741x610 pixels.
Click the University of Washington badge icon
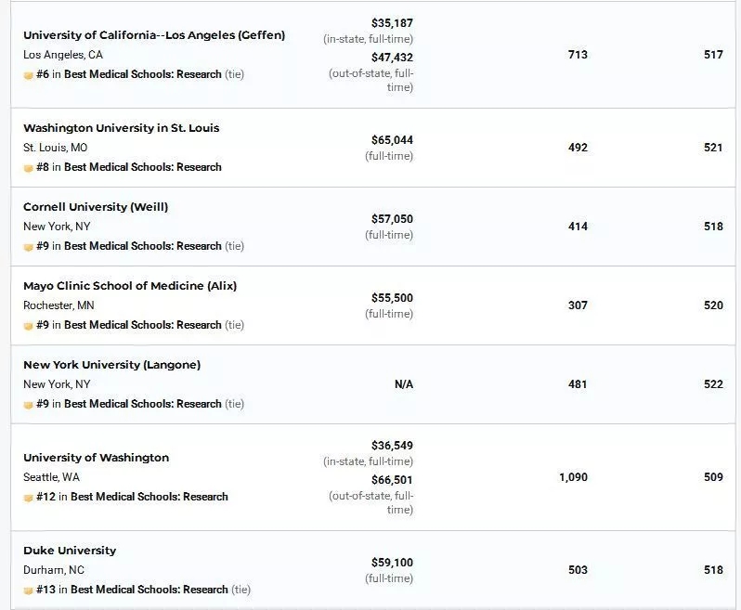tap(29, 497)
